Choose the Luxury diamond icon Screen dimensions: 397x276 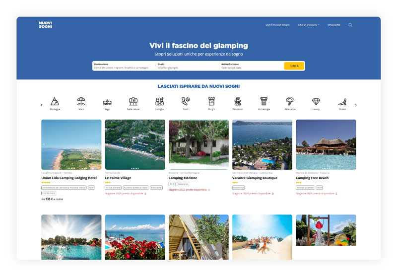[316, 102]
